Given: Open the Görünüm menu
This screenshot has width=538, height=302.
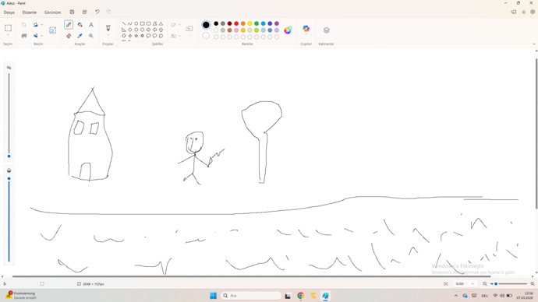Looking at the screenshot, I should click(52, 12).
